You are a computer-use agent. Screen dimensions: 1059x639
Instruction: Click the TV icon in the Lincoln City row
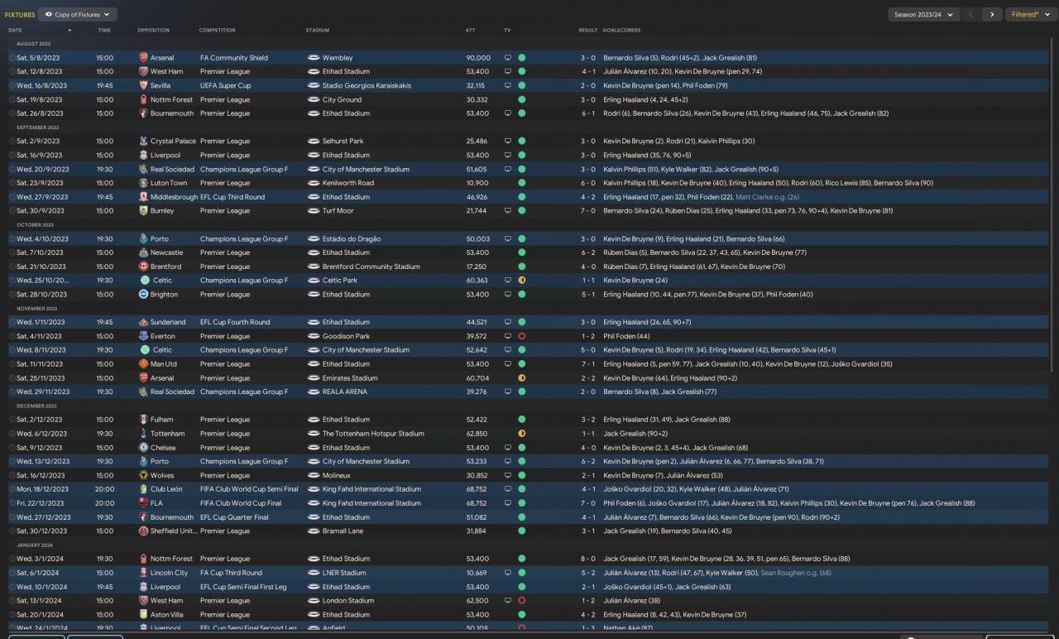click(x=508, y=573)
